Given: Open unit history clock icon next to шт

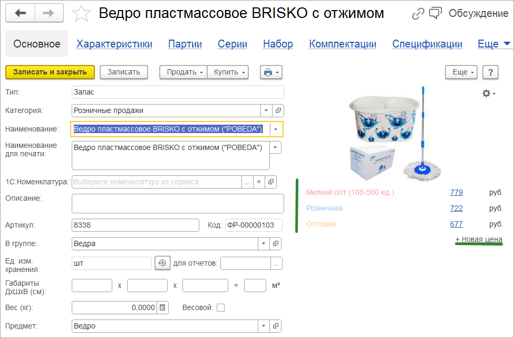Looking at the screenshot, I should coord(162,263).
